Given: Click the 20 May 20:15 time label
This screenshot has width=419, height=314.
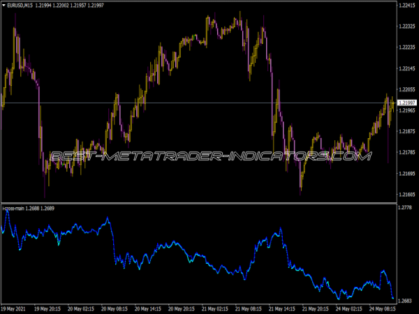Looking at the screenshot, I should (x=184, y=308).
